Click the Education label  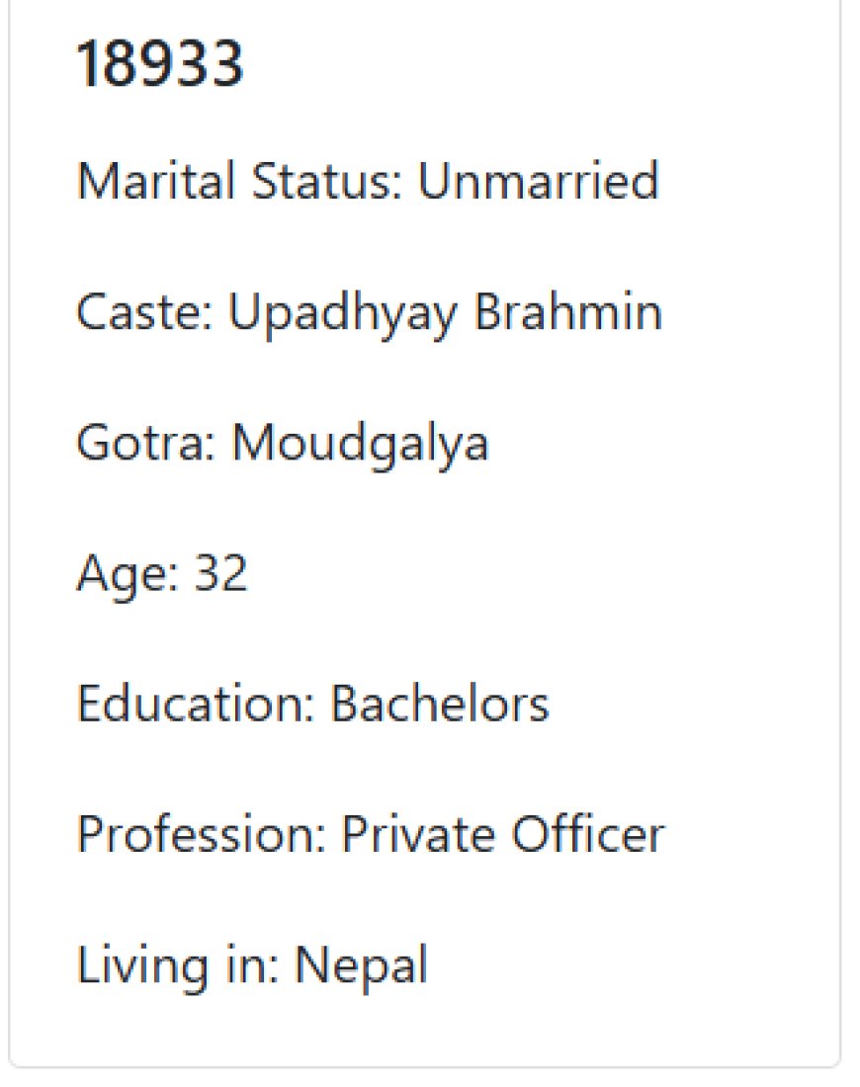pyautogui.click(x=196, y=704)
